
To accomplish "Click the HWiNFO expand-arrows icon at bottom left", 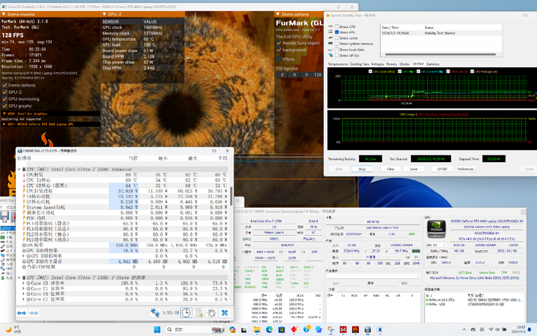I will coord(22,313).
